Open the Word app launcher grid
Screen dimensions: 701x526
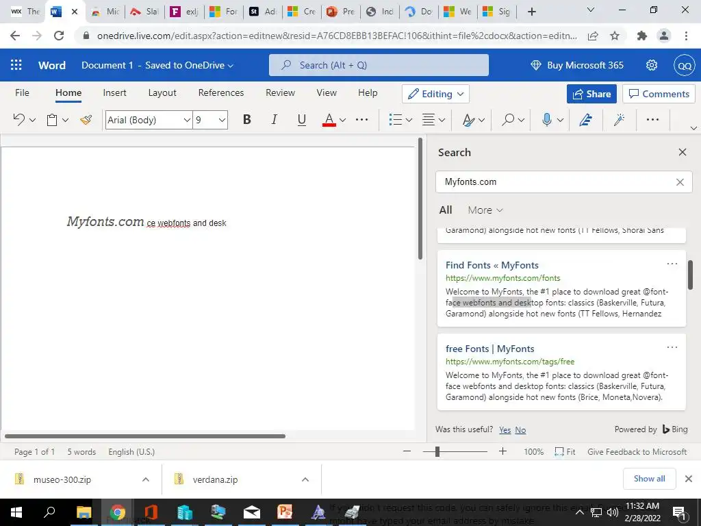(16, 65)
